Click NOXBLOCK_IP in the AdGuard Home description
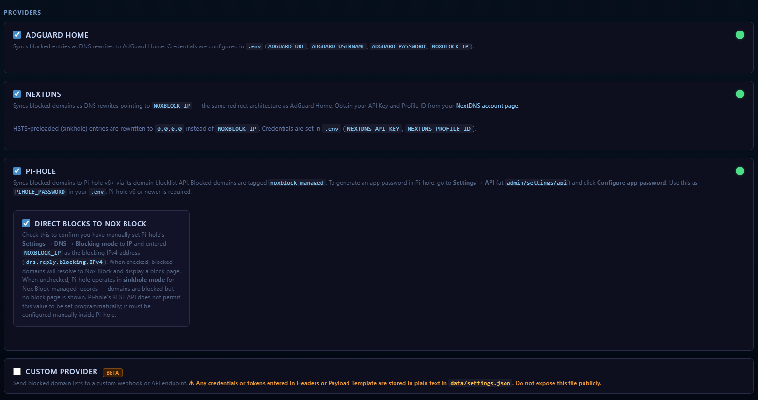Screen dimensions: 758x400 point(450,46)
